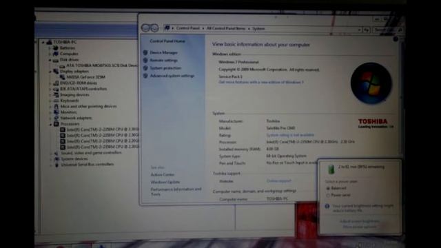Click the Remote settings shield icon
Image resolution: width=441 pixels, height=248 pixels.
coord(145,60)
